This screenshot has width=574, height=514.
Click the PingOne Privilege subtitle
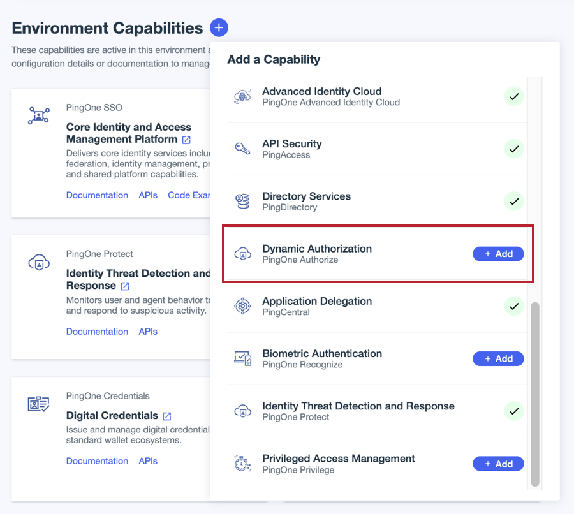point(298,470)
